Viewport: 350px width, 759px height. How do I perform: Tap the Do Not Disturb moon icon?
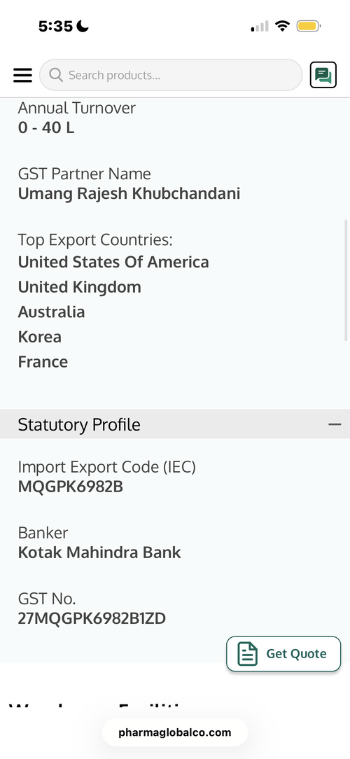click(x=83, y=26)
